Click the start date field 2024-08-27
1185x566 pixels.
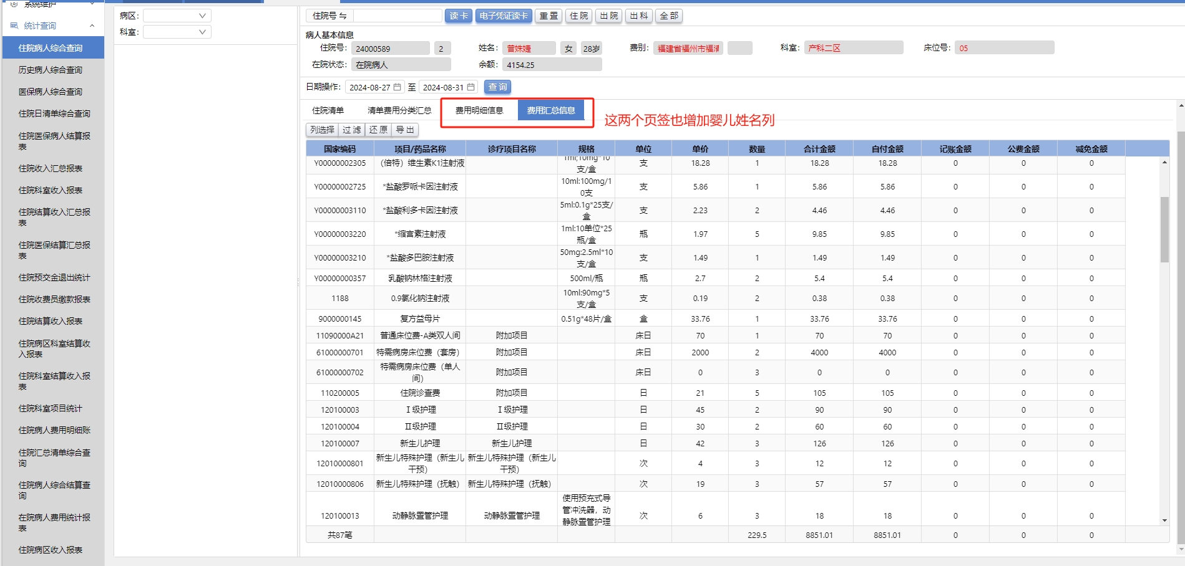pos(375,87)
